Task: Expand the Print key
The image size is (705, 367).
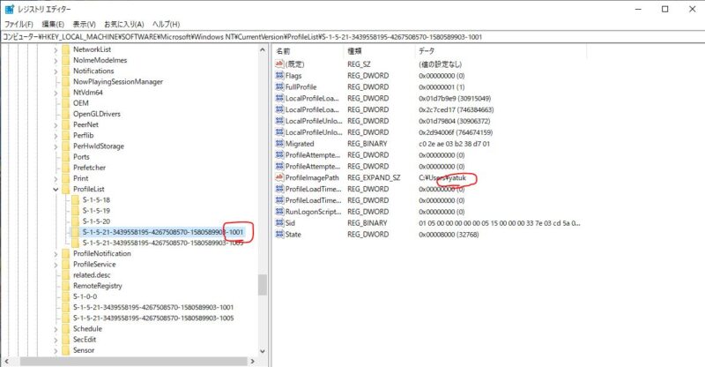Action: click(56, 179)
